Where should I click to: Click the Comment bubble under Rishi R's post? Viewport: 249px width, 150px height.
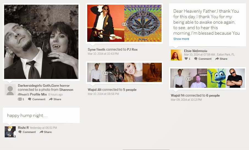20,132
